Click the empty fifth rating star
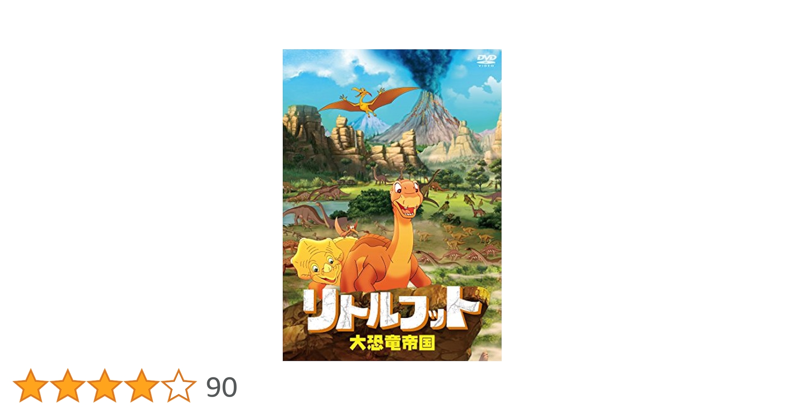This screenshot has height=411, width=785. pos(178,386)
